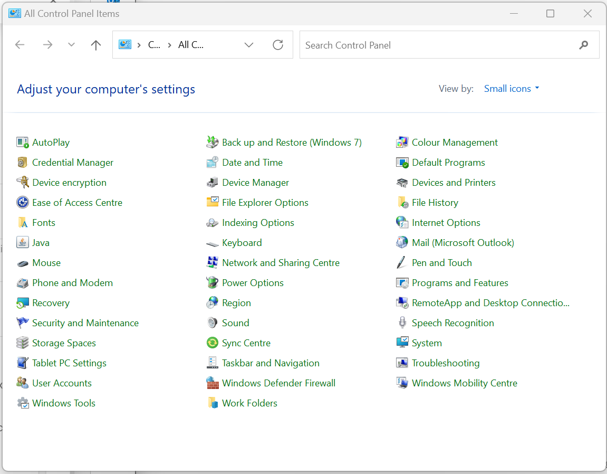Click the Storage Spaces drives icon
Image resolution: width=607 pixels, height=474 pixels.
pyautogui.click(x=23, y=344)
